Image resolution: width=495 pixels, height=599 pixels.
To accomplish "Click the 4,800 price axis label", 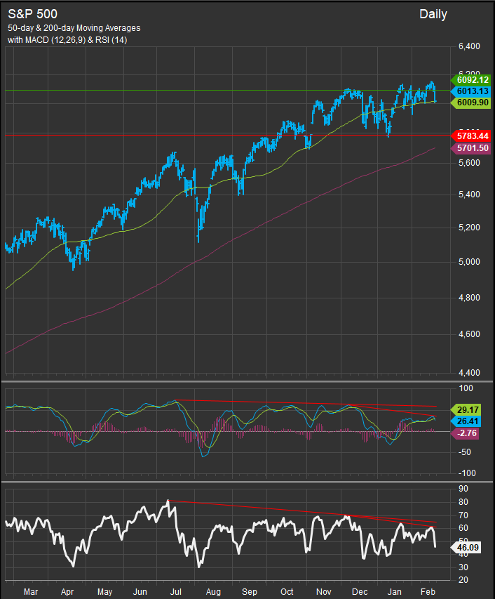I will tap(469, 298).
